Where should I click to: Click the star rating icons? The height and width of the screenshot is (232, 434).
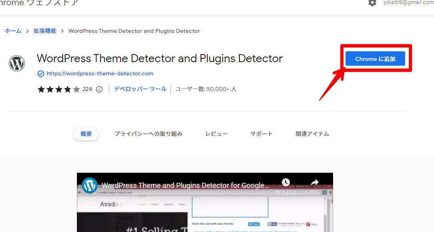(x=59, y=89)
